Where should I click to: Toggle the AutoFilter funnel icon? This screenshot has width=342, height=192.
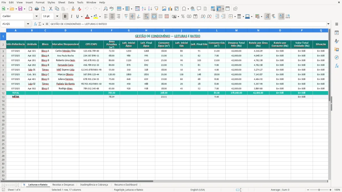coord(156,9)
